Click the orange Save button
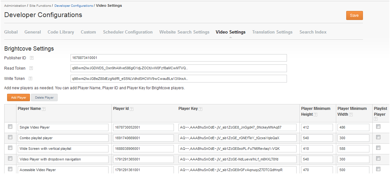The image size is (390, 174). (x=354, y=15)
